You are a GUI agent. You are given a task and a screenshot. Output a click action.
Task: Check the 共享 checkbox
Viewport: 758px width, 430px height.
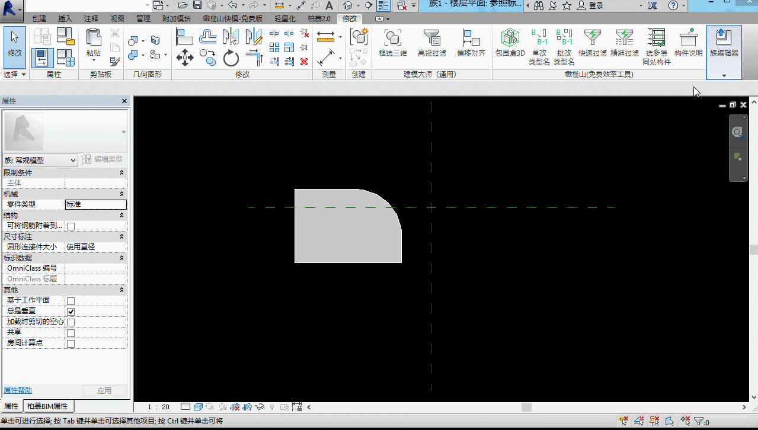[71, 333]
